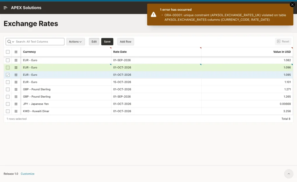Open row menu for Kuwaiti Dinar
The width and height of the screenshot is (297, 182).
click(x=16, y=111)
